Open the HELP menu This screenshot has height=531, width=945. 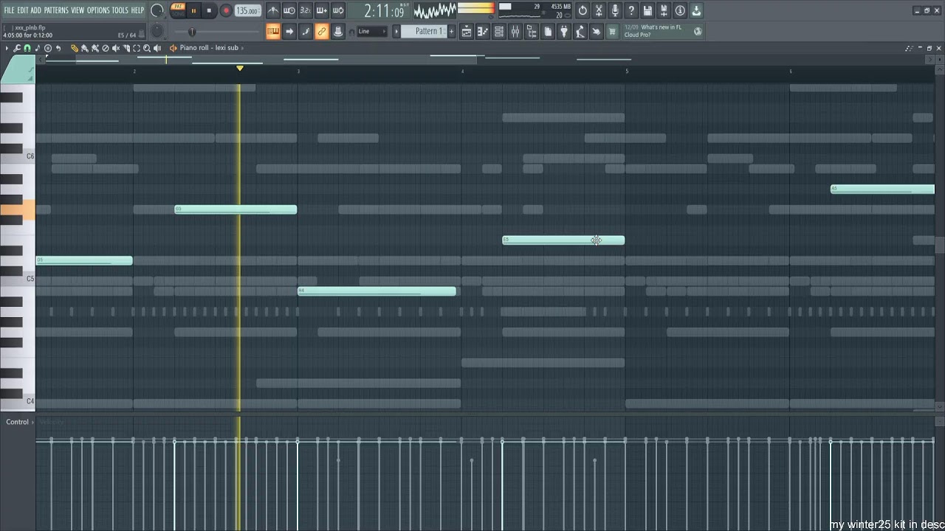(138, 10)
